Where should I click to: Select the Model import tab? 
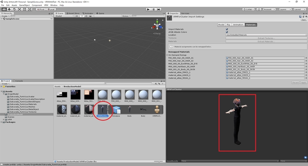[221, 25]
